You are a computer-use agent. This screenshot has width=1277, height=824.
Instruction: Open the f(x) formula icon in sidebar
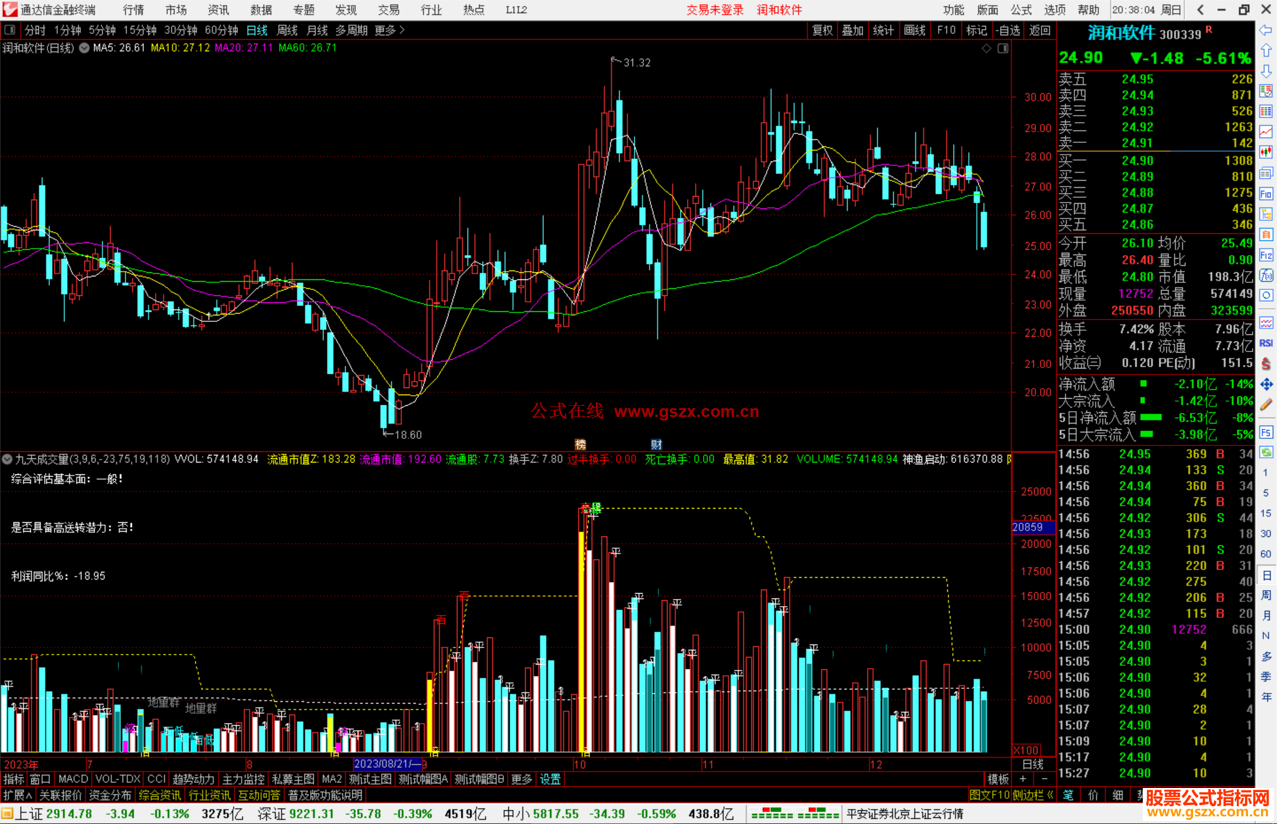pos(1266,275)
